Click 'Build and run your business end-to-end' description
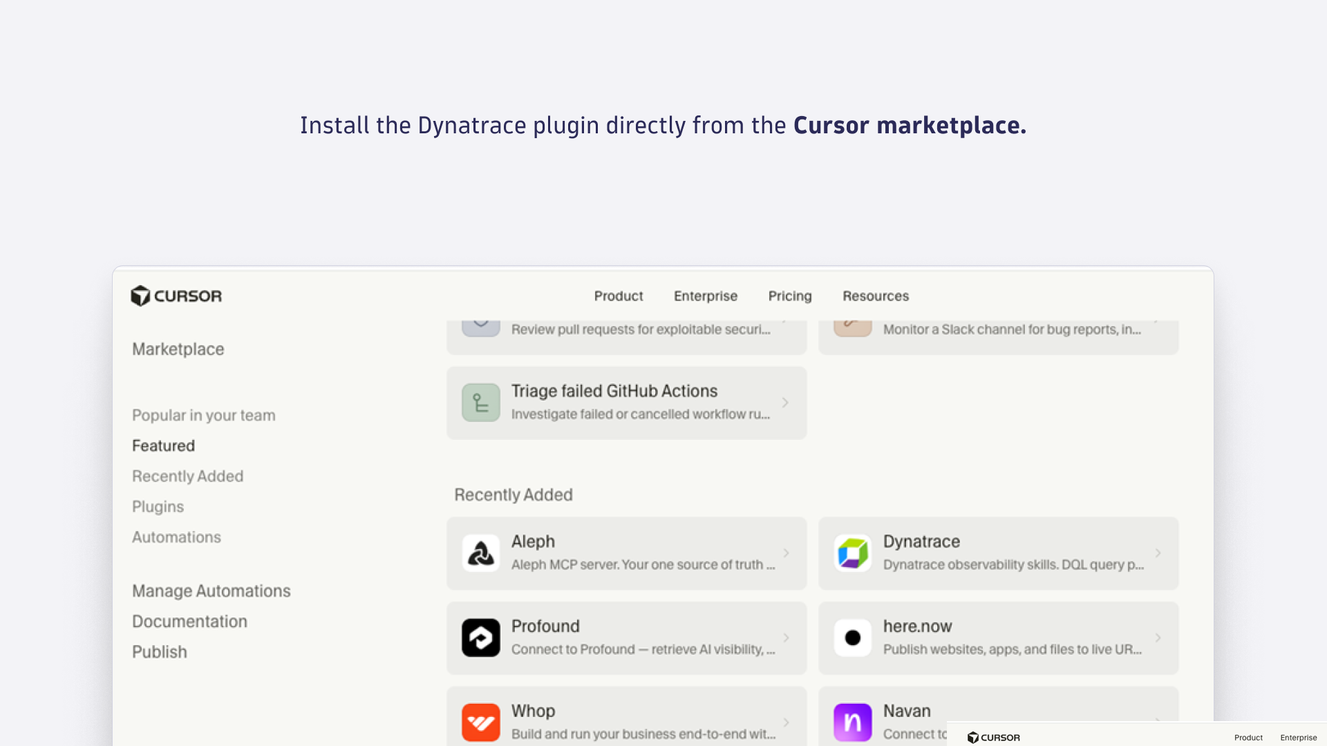Image resolution: width=1327 pixels, height=746 pixels. 643,734
